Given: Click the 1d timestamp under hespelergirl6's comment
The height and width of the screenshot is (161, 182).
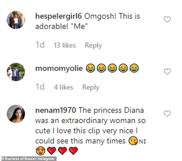Looking at the screenshot, I should click(x=40, y=45).
